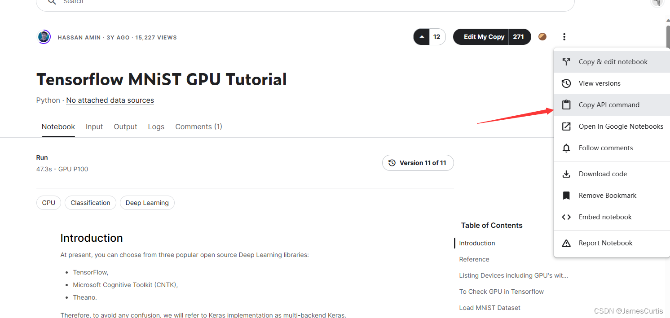Image resolution: width=670 pixels, height=318 pixels.
Task: Click the 47.3s - GPU P100 run info
Action: (62, 169)
